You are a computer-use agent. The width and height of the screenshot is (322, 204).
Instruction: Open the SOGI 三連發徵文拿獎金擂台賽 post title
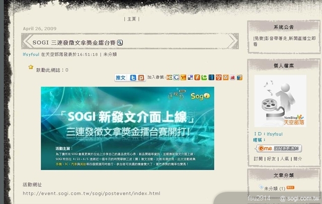[x=74, y=43]
